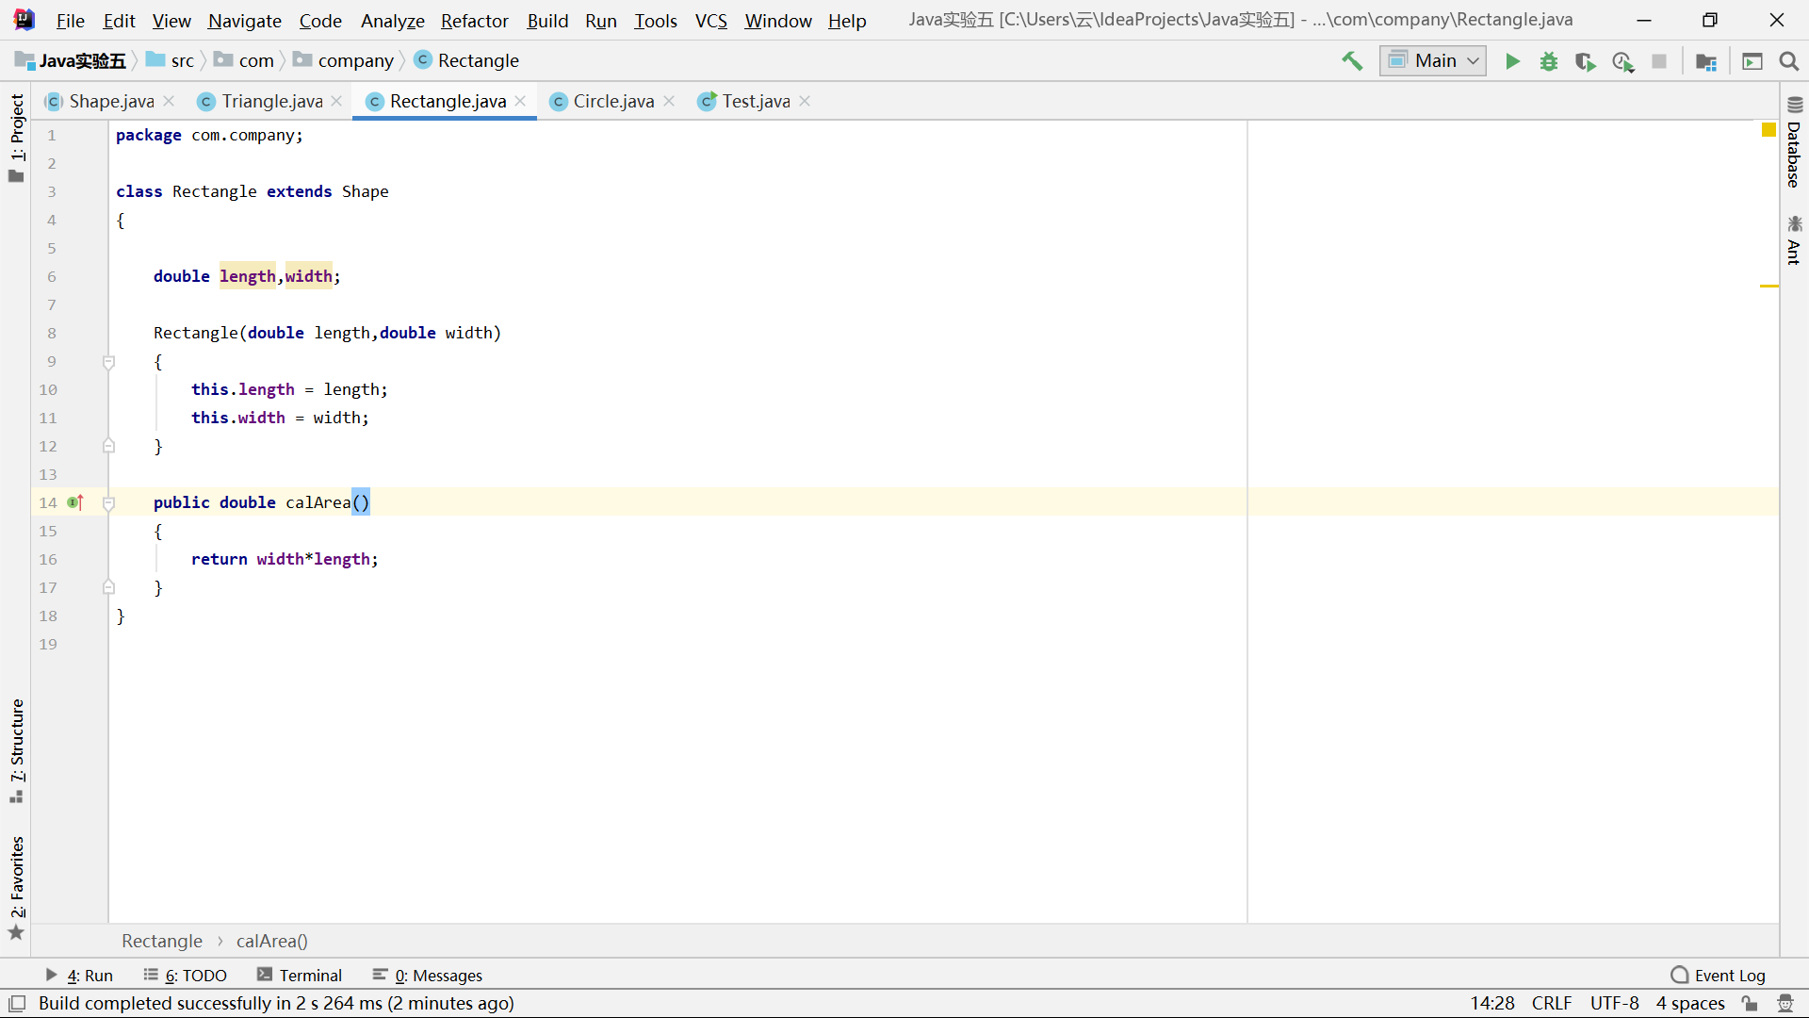1809x1018 pixels.
Task: Open the Edit menu
Action: (119, 21)
